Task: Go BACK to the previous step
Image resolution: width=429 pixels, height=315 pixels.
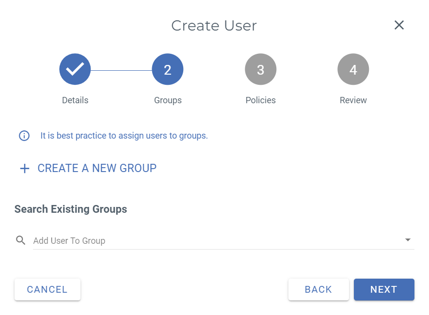Action: (x=318, y=289)
